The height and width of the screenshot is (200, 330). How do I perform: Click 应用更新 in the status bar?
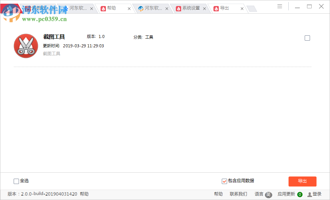[x=286, y=194]
